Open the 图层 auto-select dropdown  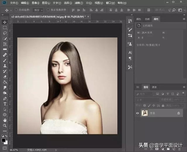[x=38, y=10]
